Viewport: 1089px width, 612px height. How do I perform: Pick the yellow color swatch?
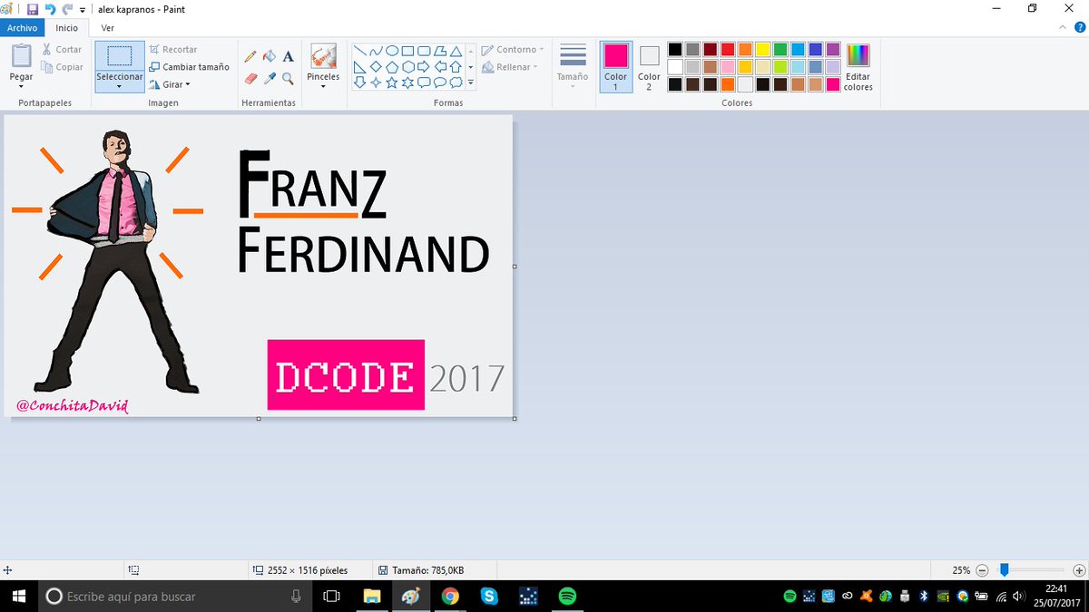coord(762,49)
